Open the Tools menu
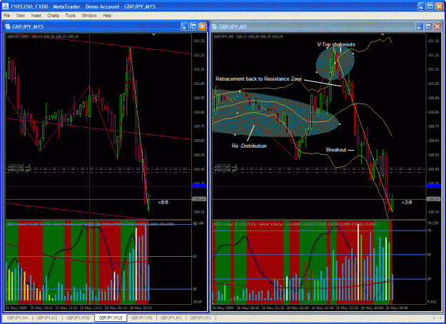The image size is (446, 324). tap(70, 16)
